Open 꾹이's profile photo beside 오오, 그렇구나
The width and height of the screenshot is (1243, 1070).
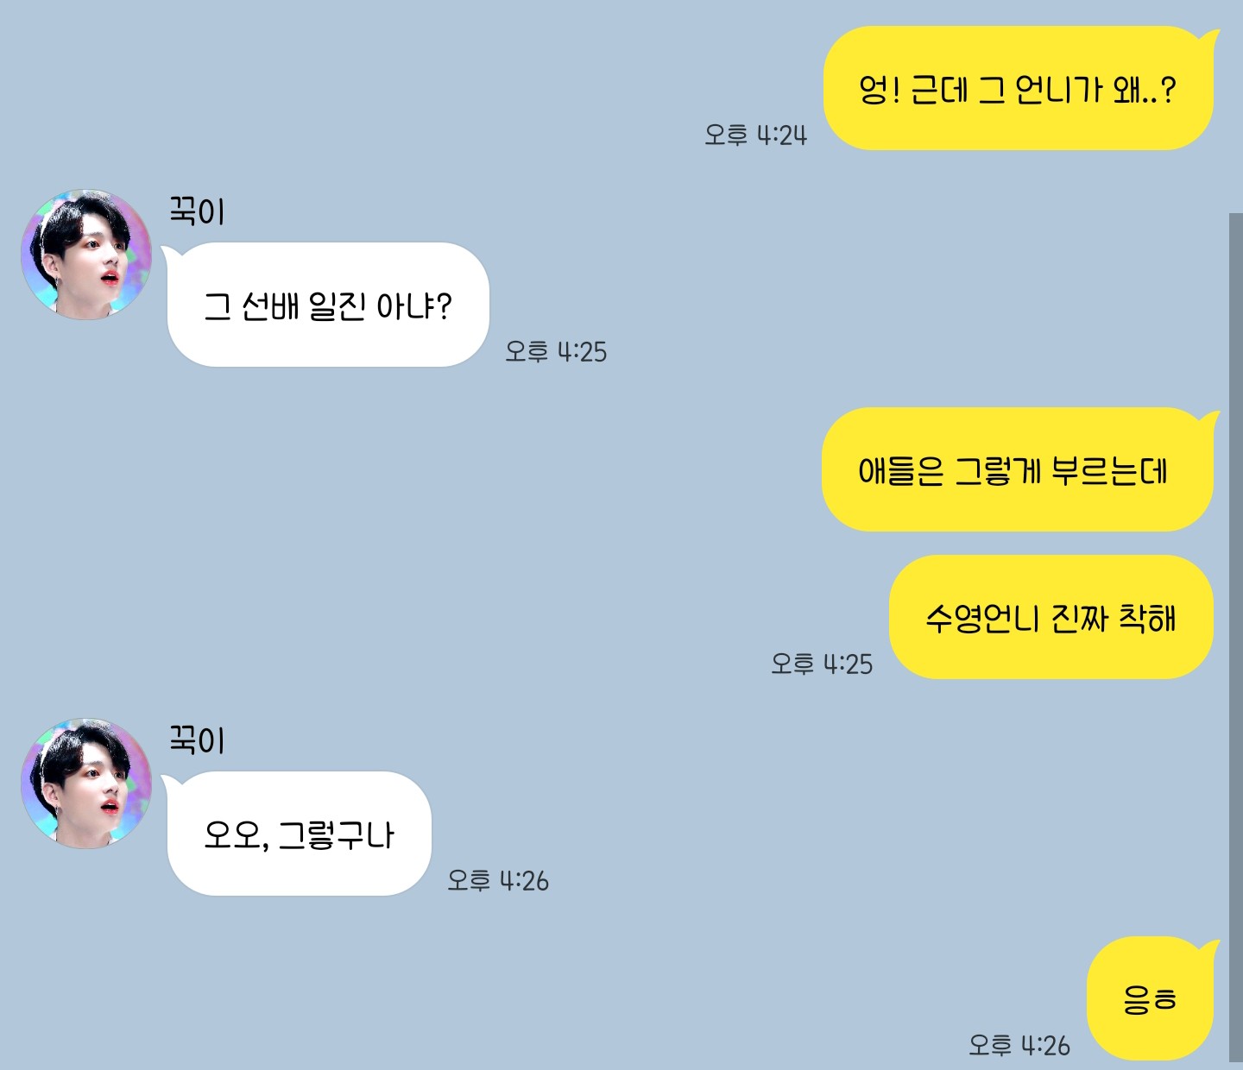[86, 784]
